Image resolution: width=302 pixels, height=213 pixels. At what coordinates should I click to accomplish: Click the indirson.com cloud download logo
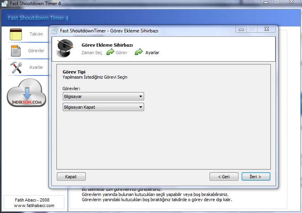pyautogui.click(x=26, y=93)
